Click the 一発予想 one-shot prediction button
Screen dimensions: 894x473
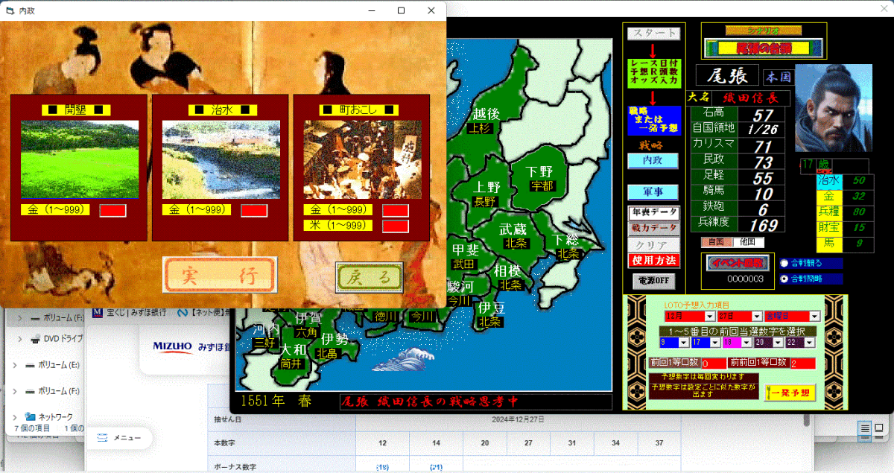[790, 392]
